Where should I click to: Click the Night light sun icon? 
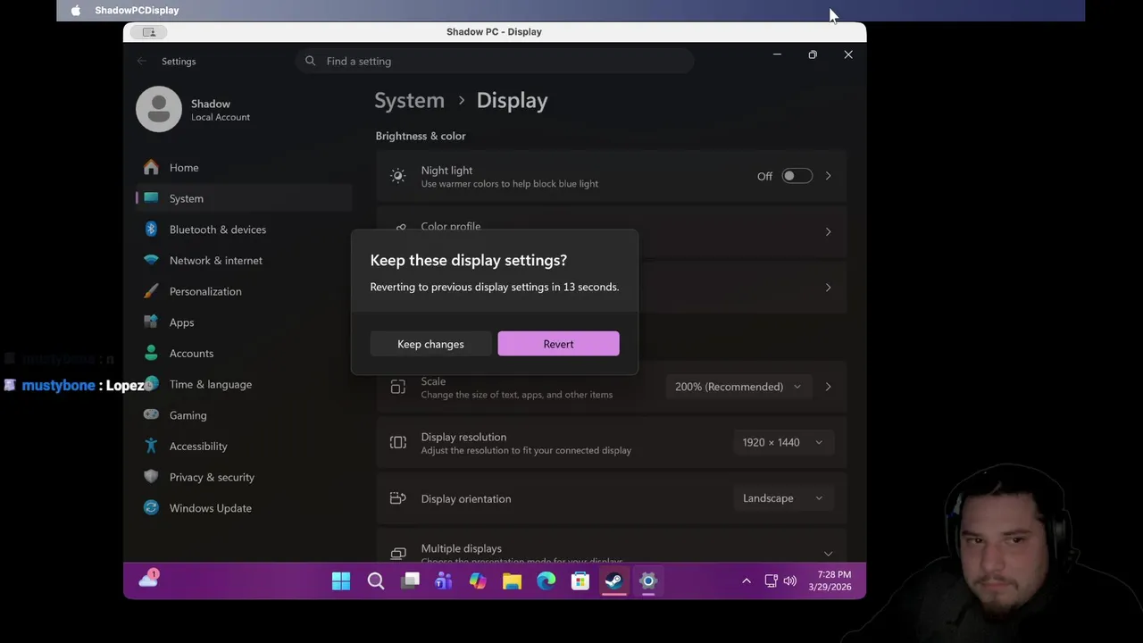pos(398,176)
